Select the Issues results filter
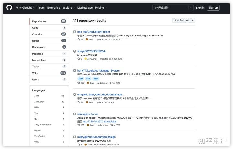 (49, 41)
